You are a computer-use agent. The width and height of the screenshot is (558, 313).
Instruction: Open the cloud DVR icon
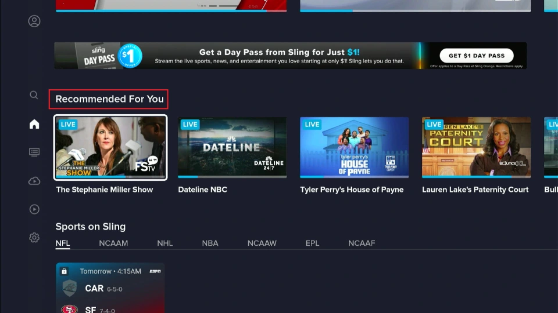(34, 181)
